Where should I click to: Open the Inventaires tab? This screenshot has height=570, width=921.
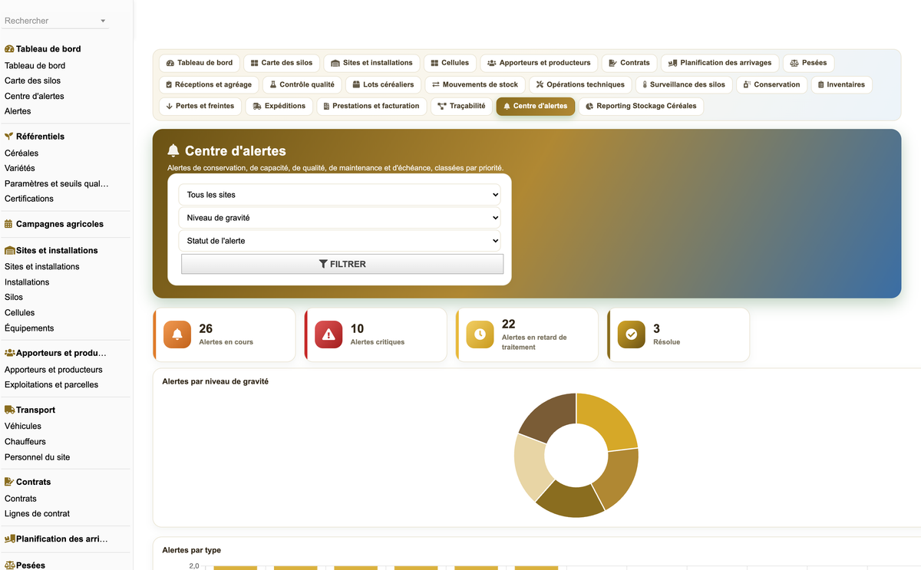[x=841, y=84]
